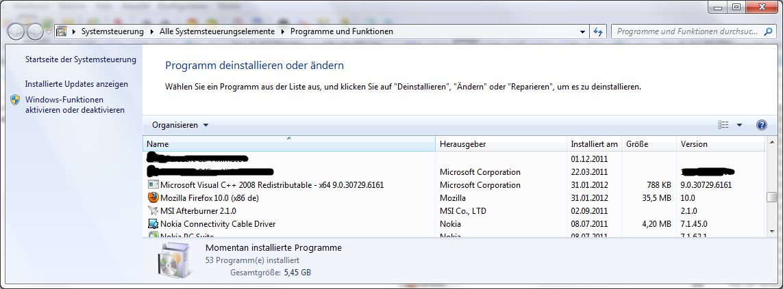
Task: Open view options dropdown arrow
Action: pos(740,125)
